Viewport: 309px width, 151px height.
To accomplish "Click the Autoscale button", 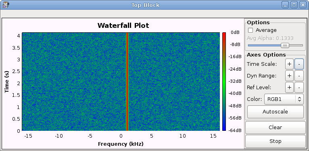I will [275, 112].
